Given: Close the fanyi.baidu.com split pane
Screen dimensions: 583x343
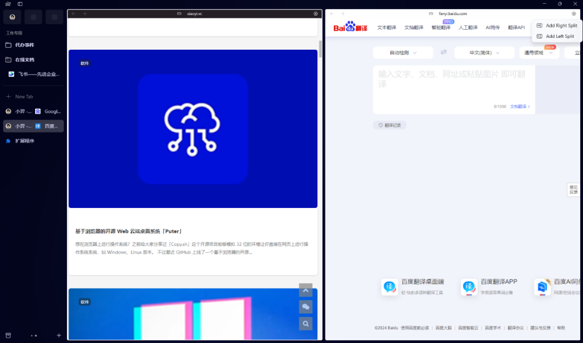Looking at the screenshot, I should 574,14.
